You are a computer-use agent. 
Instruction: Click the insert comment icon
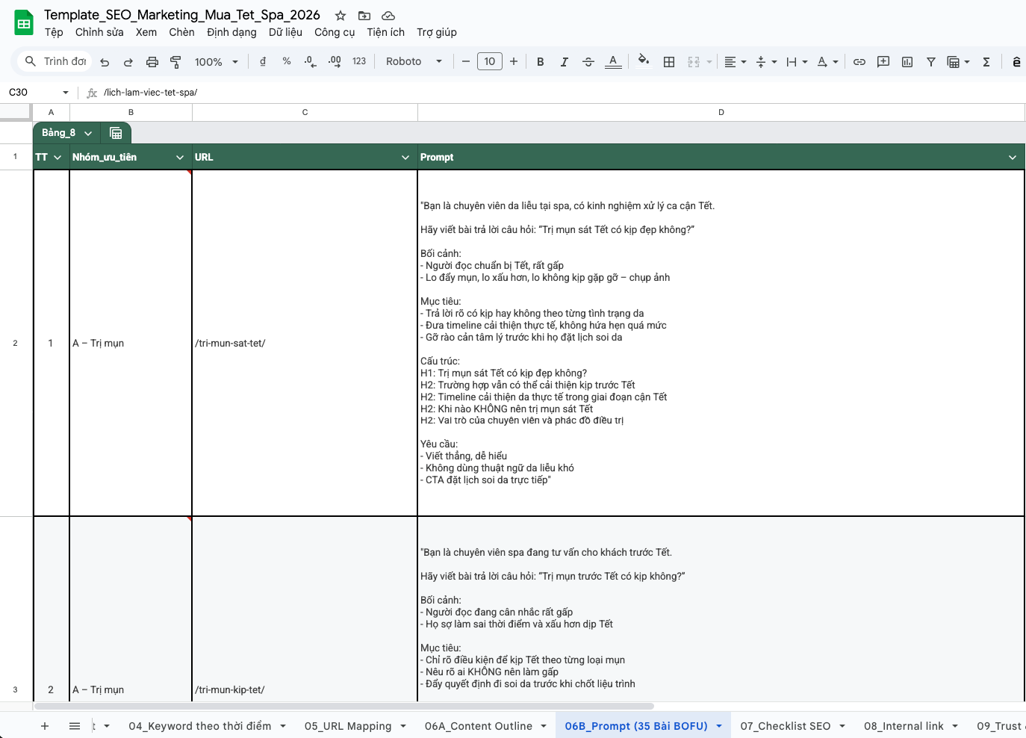pyautogui.click(x=883, y=62)
